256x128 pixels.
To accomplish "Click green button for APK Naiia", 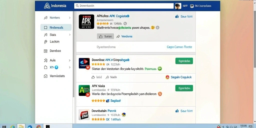I will click(184, 88).
